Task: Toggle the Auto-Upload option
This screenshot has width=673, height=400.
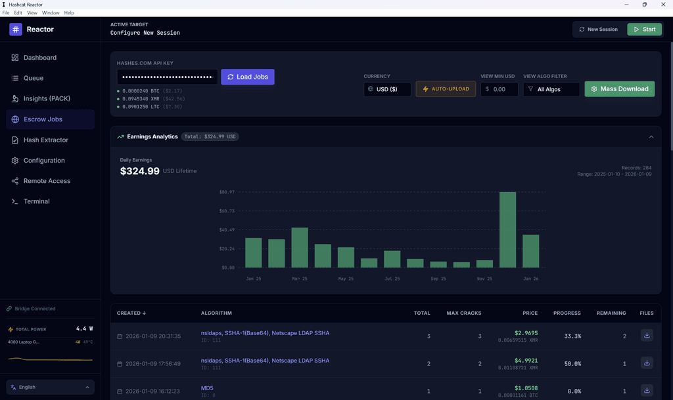Action: (446, 89)
